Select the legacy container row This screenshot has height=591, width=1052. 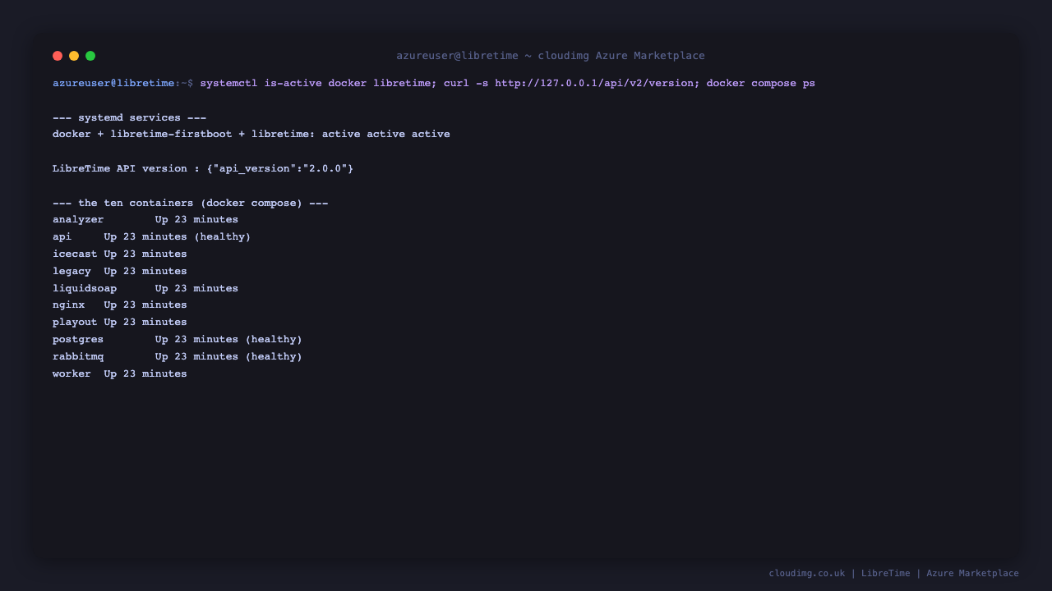[120, 271]
